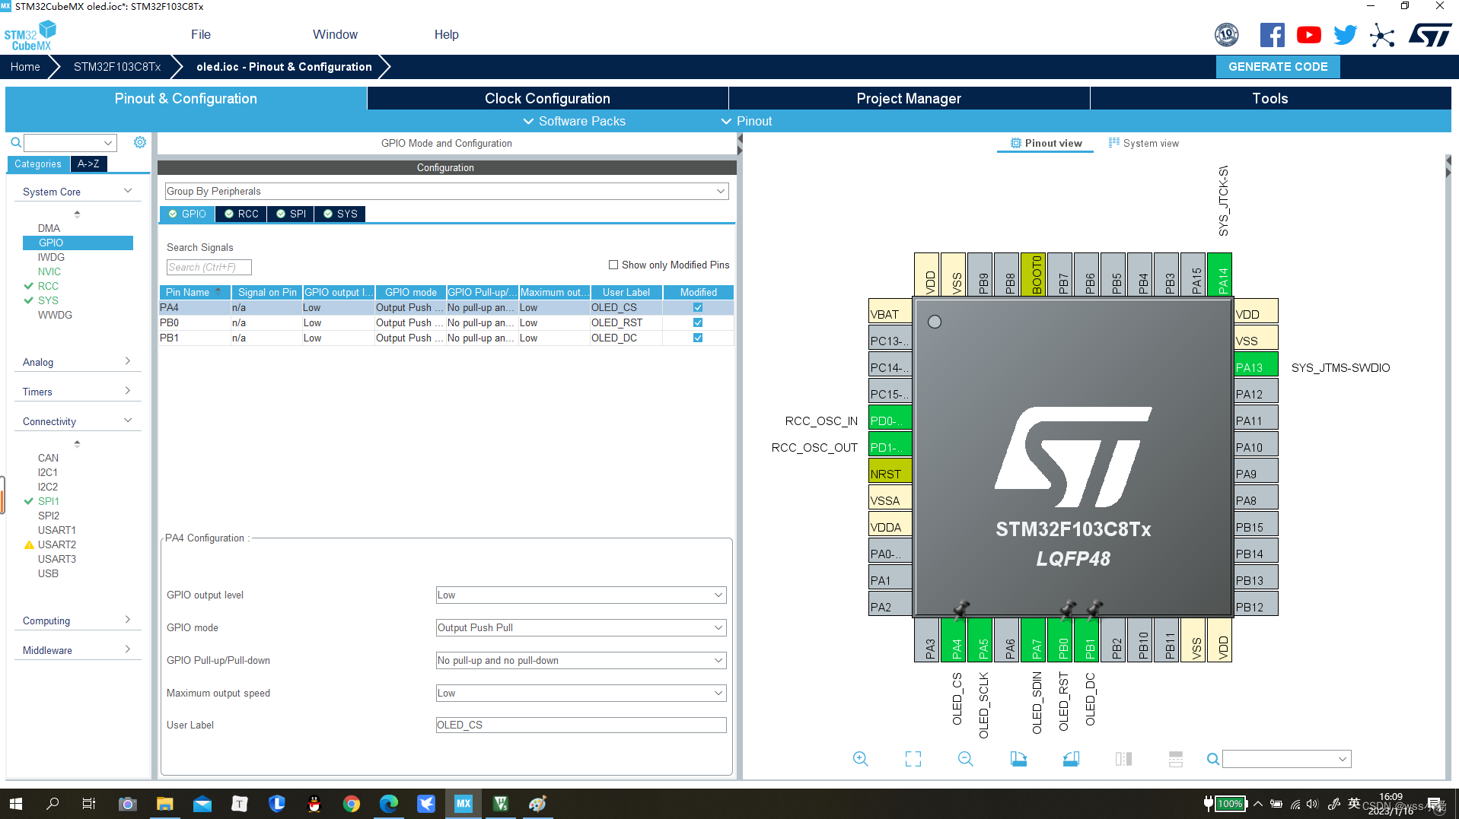The width and height of the screenshot is (1459, 819).
Task: Zoom out of the pinout view
Action: 964,758
